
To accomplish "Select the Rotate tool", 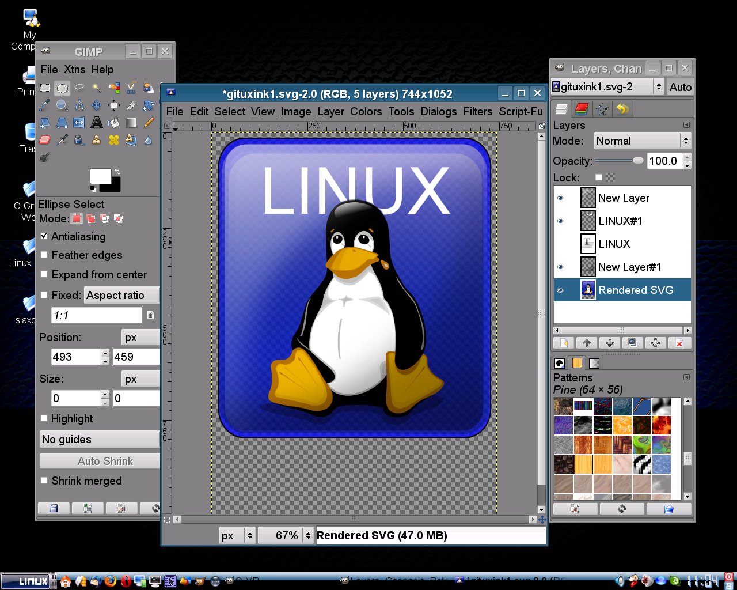I will [148, 105].
